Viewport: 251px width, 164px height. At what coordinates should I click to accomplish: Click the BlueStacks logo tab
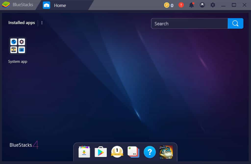click(18, 5)
